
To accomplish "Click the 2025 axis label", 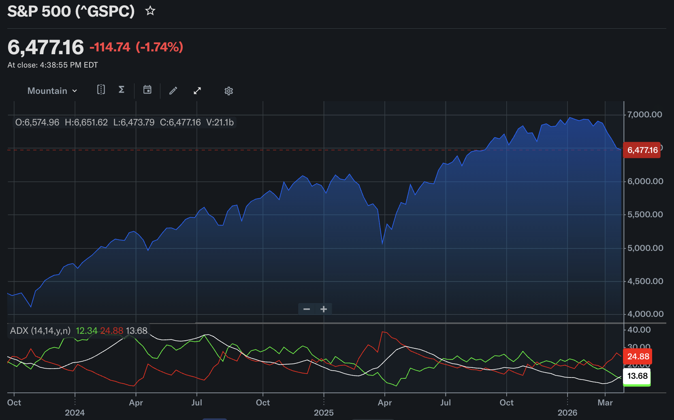I will pyautogui.click(x=324, y=412).
